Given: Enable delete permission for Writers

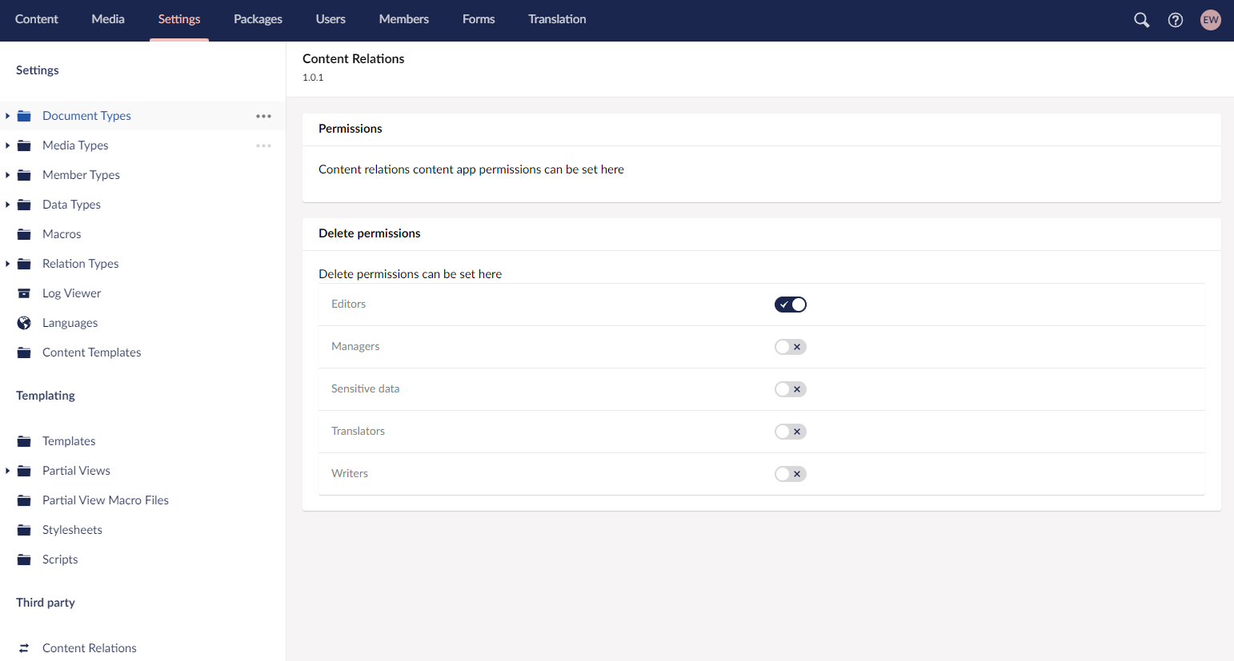Looking at the screenshot, I should click(791, 474).
